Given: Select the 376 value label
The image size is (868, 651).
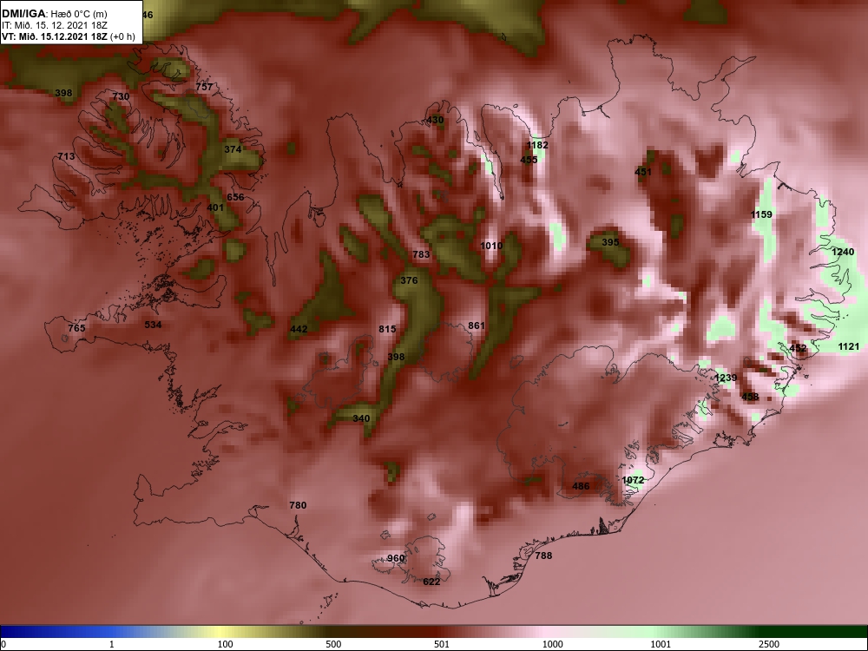Looking at the screenshot, I should 409,280.
